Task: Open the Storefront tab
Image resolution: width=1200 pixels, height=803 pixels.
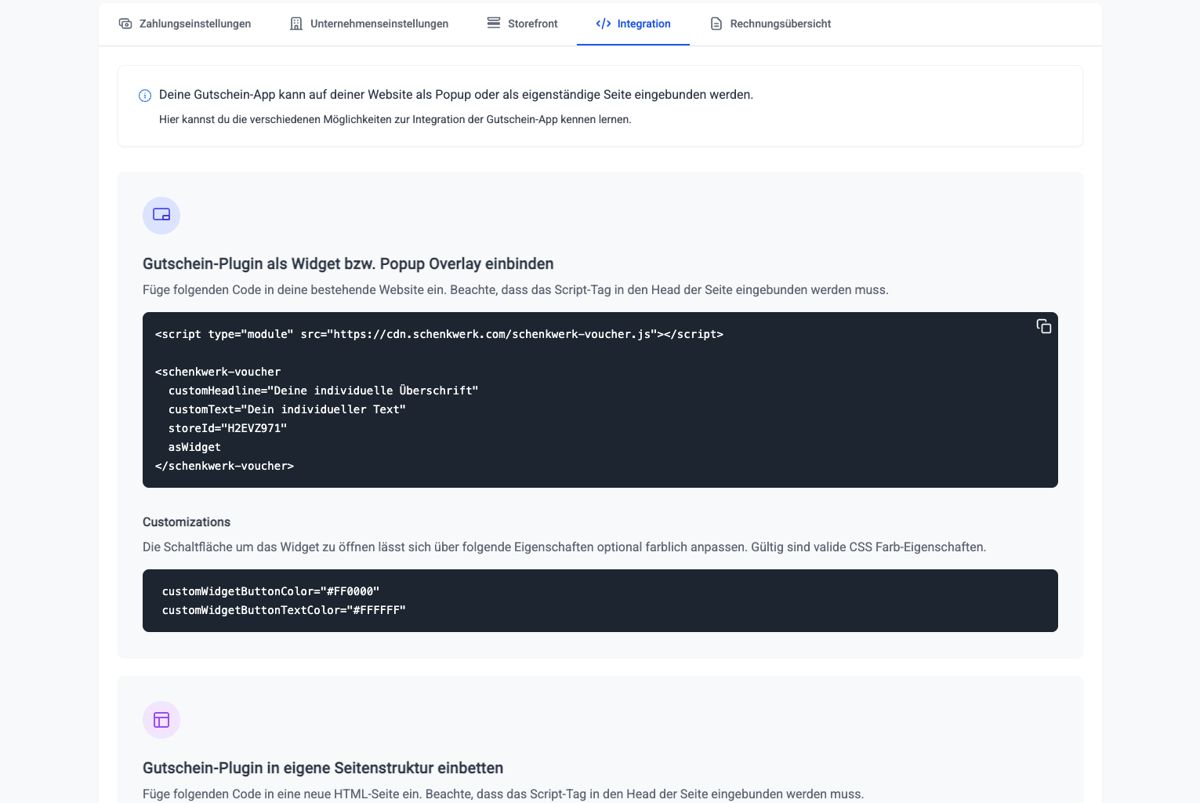Action: [523, 24]
